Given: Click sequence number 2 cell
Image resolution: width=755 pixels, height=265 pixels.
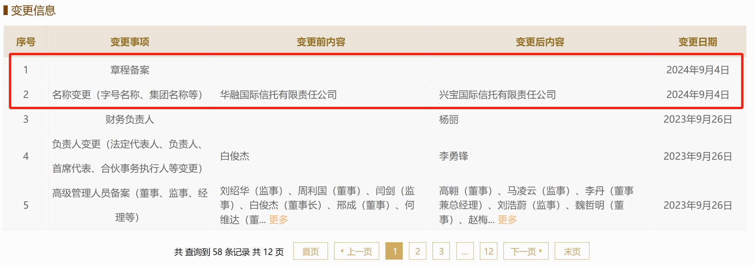Looking at the screenshot, I should [x=26, y=95].
